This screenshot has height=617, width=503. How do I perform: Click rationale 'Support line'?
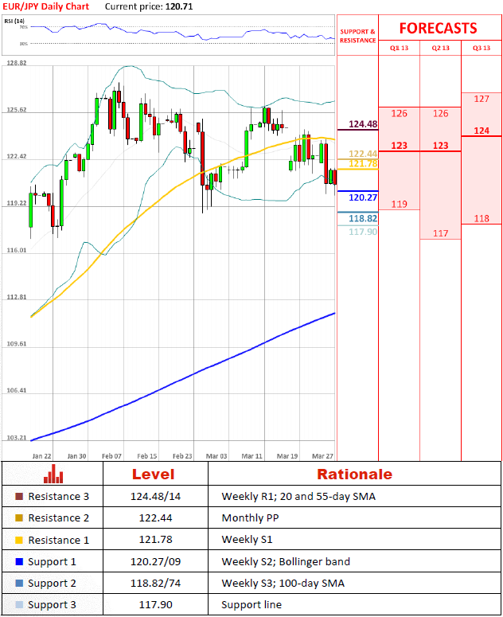[x=251, y=605]
